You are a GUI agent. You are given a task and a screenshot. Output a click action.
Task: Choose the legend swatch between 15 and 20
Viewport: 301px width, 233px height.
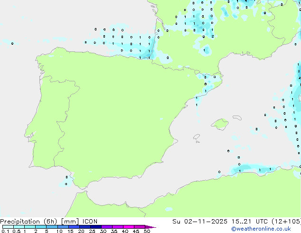[74, 227]
